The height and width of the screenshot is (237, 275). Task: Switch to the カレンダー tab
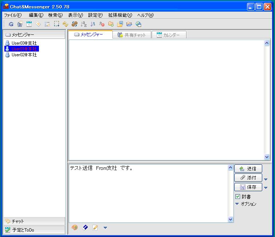tap(169, 35)
